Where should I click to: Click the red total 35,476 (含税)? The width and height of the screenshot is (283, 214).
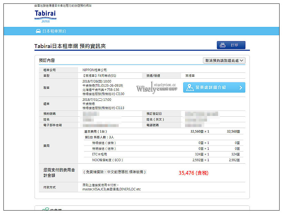point(193,173)
